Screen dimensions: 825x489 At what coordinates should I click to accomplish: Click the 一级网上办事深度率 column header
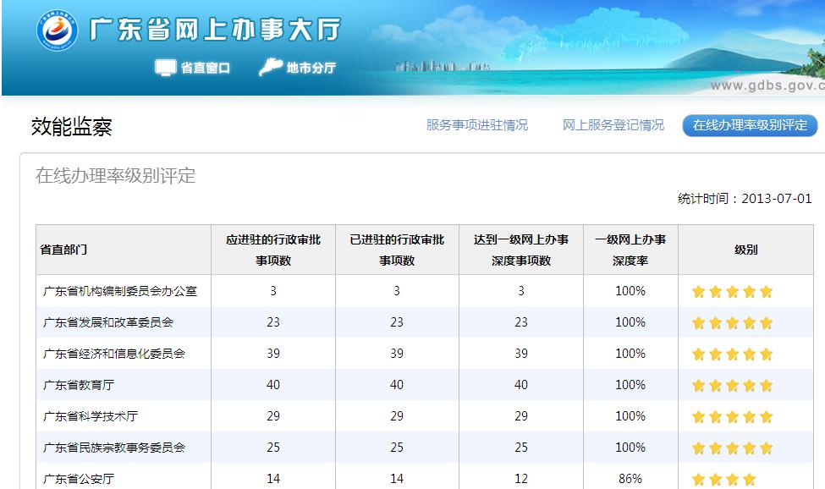[630, 250]
